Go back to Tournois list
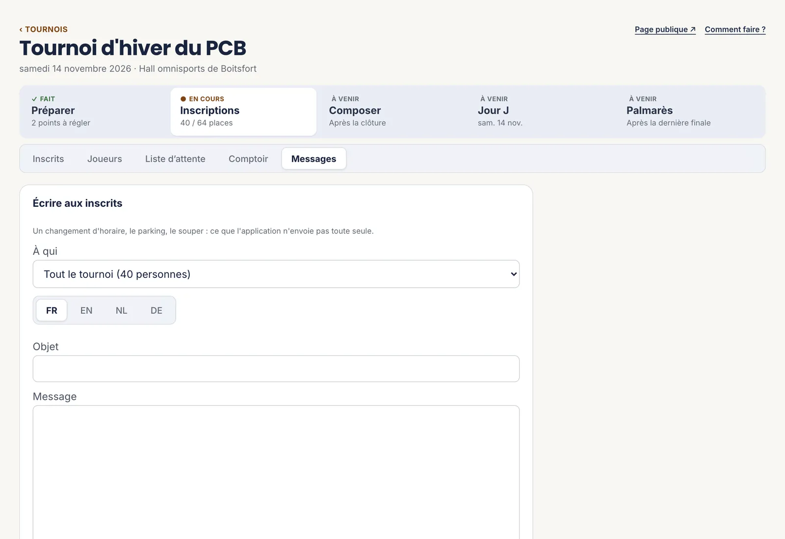 point(44,29)
